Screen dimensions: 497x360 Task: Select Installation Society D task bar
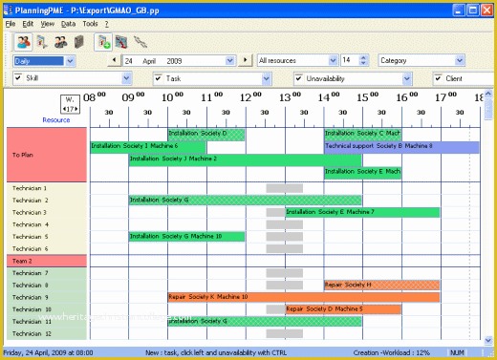coord(206,134)
